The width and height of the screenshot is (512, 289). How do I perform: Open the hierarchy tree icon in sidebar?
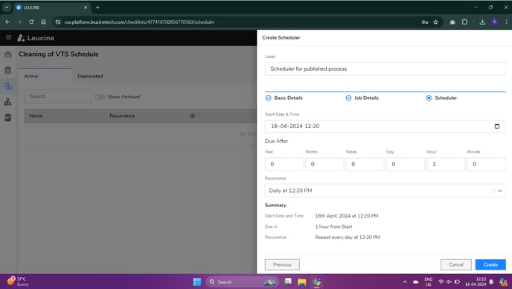coord(8,102)
